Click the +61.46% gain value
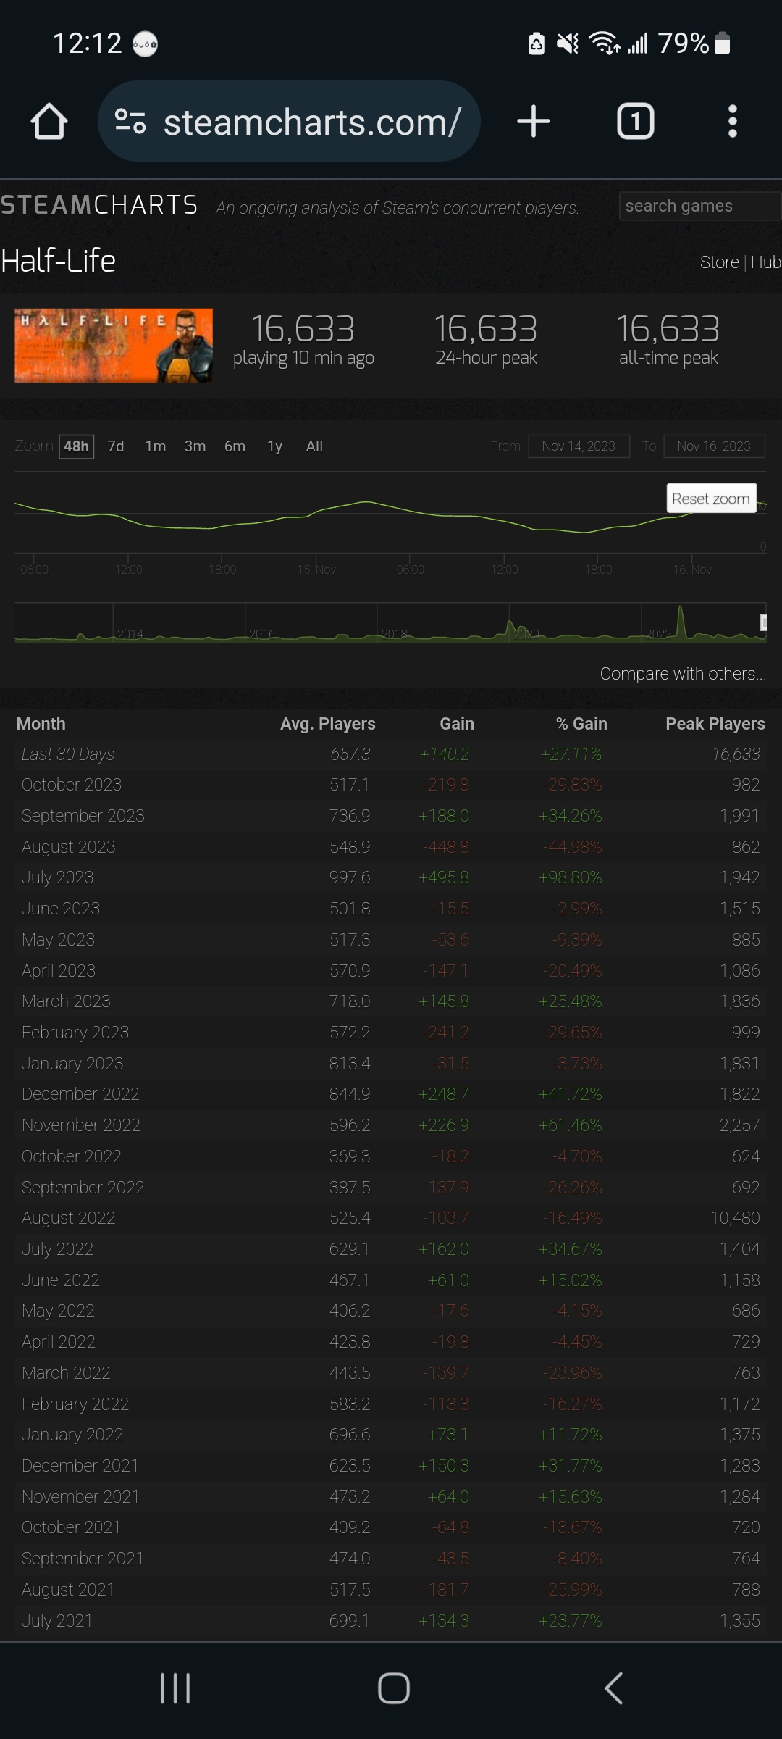The width and height of the screenshot is (782, 1739). [570, 1125]
